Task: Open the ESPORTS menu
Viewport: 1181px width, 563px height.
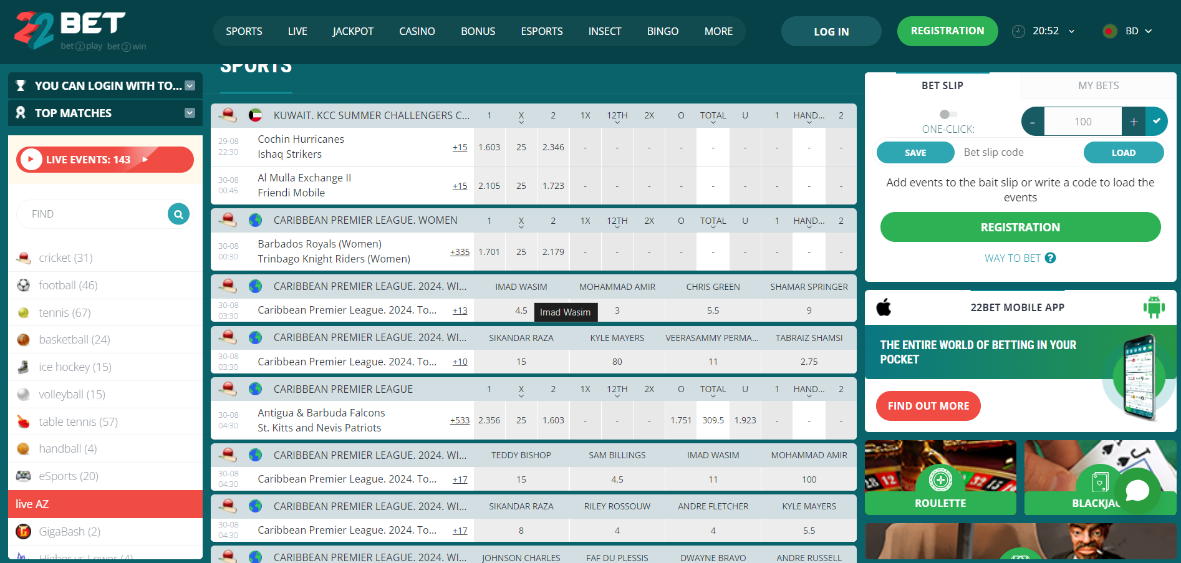Action: click(542, 31)
